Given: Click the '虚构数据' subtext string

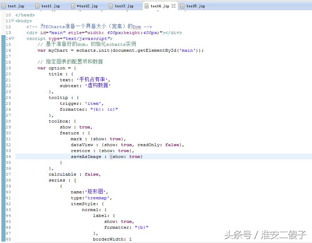Looking at the screenshot, I should pyautogui.click(x=98, y=85).
